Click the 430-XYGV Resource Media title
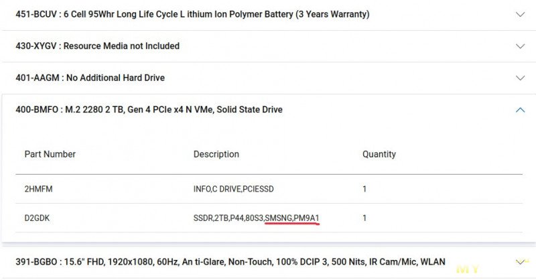The image size is (536, 280). coord(97,46)
